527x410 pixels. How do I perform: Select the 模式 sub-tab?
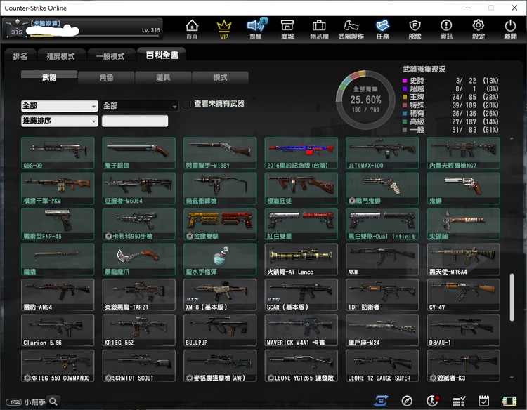(x=220, y=77)
